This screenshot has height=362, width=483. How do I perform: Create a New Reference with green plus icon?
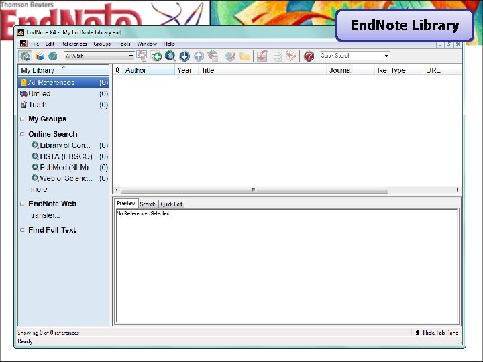[156, 56]
